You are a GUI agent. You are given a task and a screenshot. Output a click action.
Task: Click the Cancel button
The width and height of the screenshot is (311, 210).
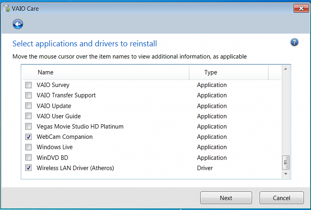[x=282, y=198]
